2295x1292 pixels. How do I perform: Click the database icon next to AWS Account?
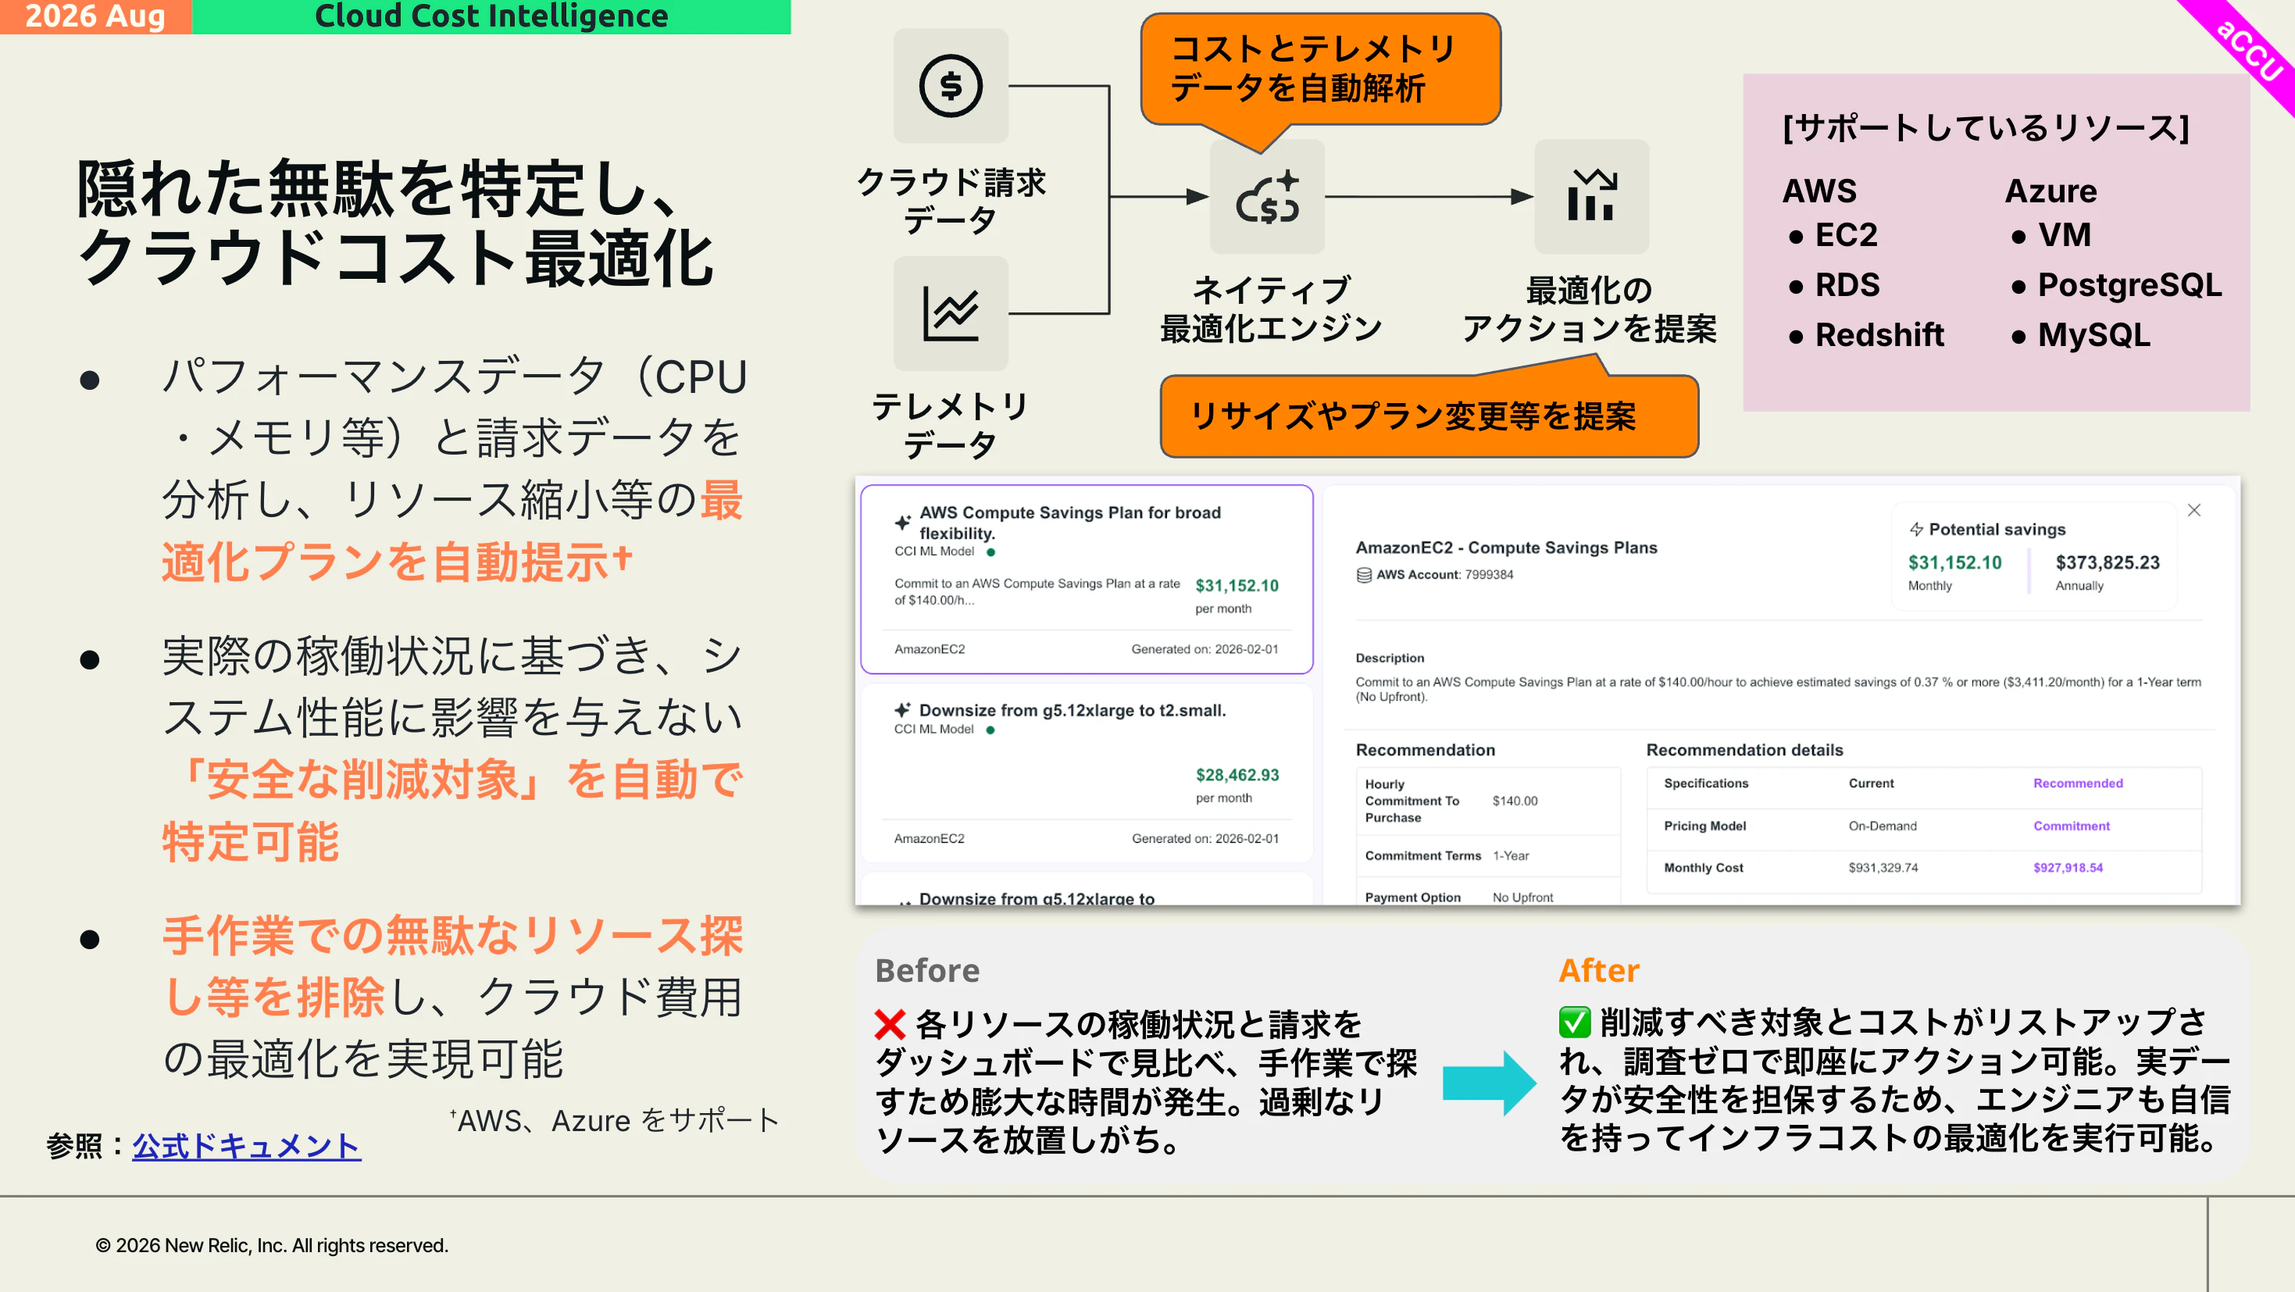tap(1363, 575)
